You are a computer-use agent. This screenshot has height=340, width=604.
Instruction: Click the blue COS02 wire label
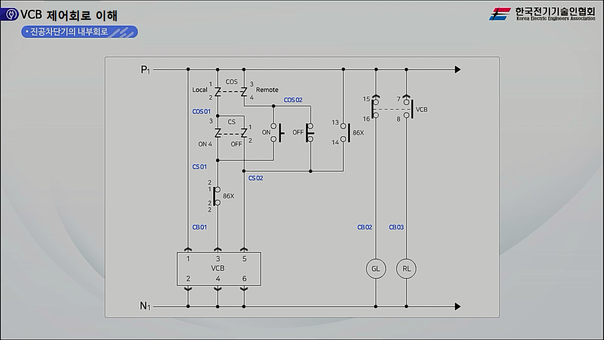(x=293, y=100)
